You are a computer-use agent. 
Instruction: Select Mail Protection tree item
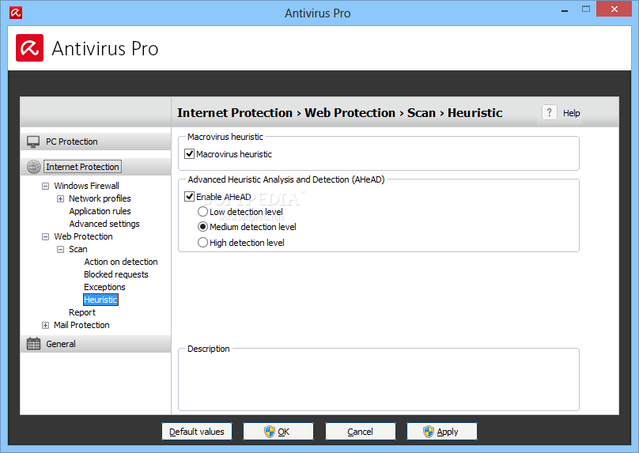[81, 325]
